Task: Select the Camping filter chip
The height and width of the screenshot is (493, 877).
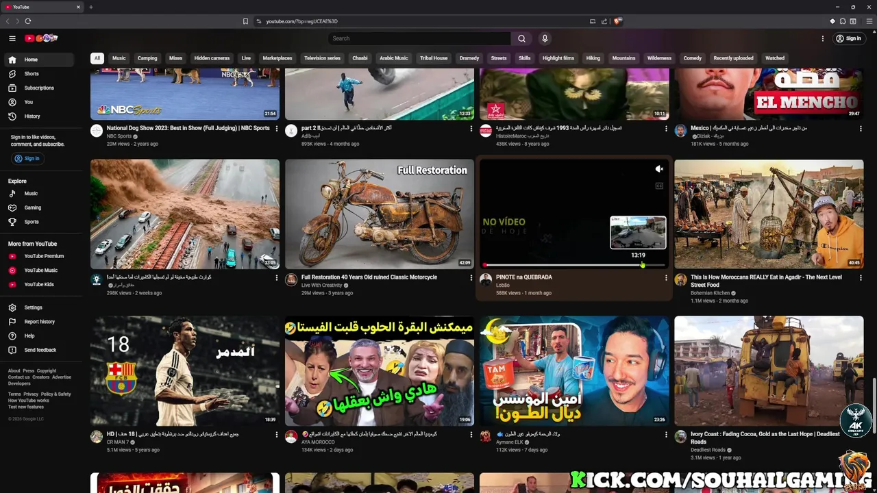Action: [x=147, y=58]
